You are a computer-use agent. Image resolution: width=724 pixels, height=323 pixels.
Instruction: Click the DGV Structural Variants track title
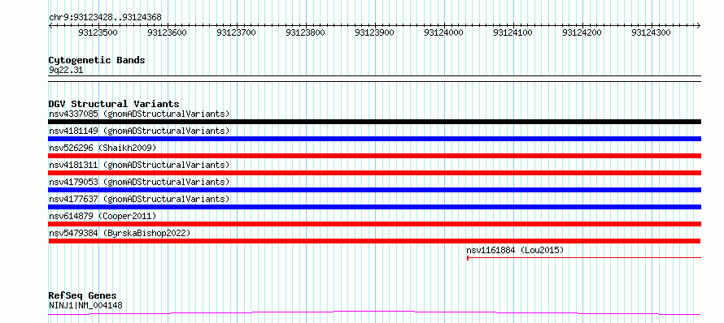coord(114,104)
